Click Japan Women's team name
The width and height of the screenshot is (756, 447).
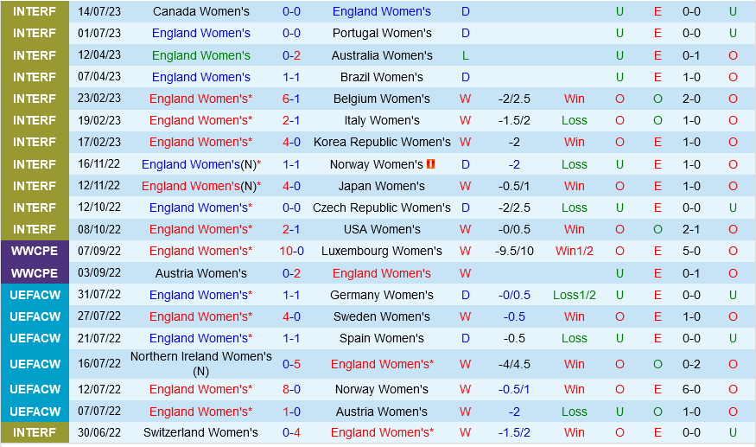[x=382, y=186]
